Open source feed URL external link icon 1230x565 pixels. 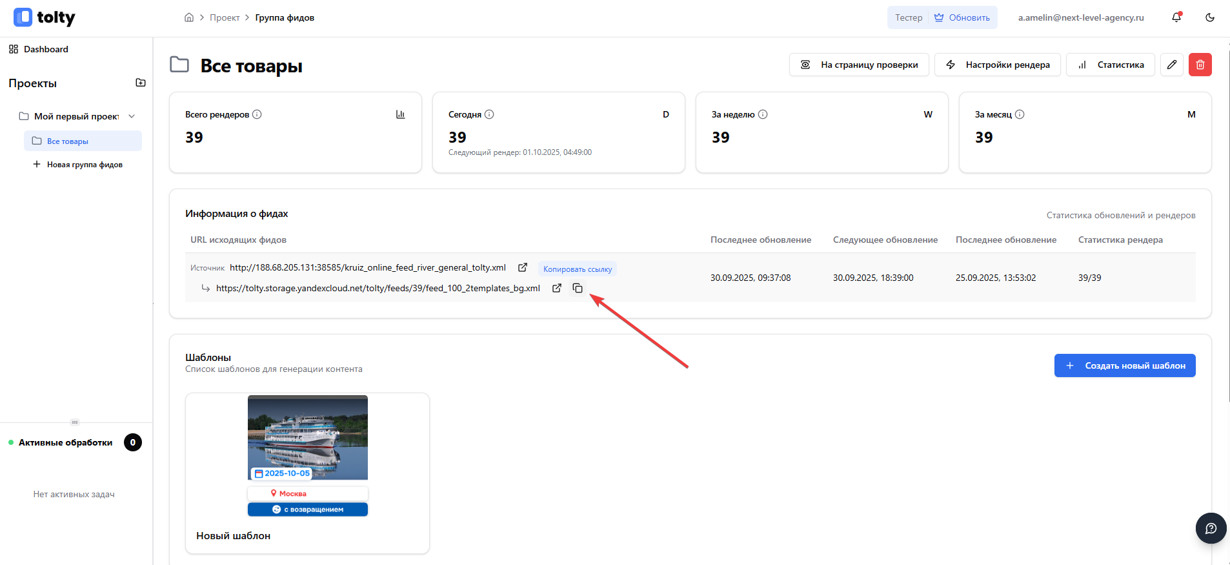pos(523,267)
